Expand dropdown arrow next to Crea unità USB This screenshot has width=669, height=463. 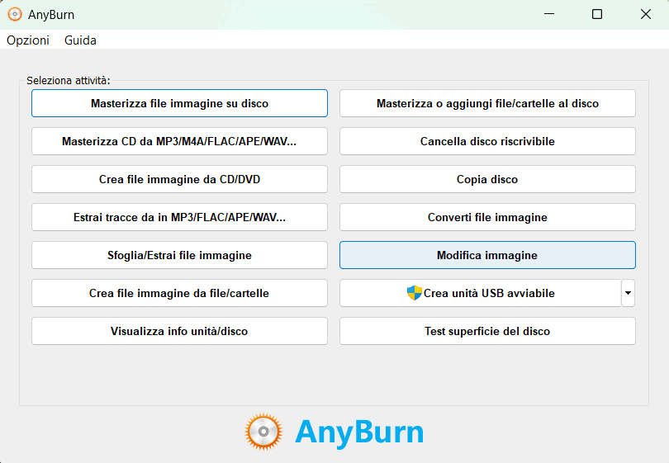coord(628,293)
